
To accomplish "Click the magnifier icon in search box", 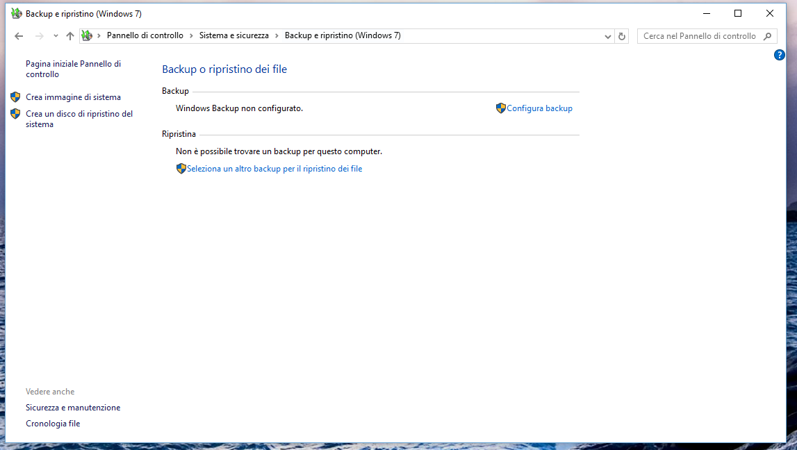I will coord(768,36).
